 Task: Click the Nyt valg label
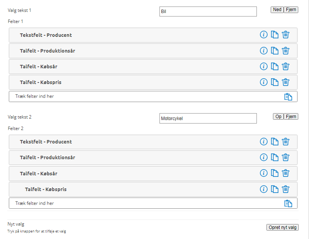pos(16,224)
